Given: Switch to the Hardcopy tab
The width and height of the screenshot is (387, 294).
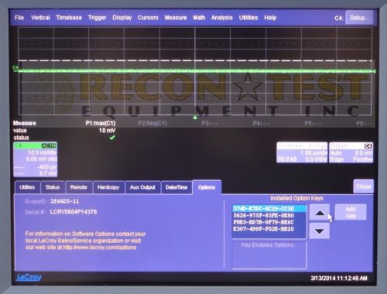Looking at the screenshot, I should point(108,187).
